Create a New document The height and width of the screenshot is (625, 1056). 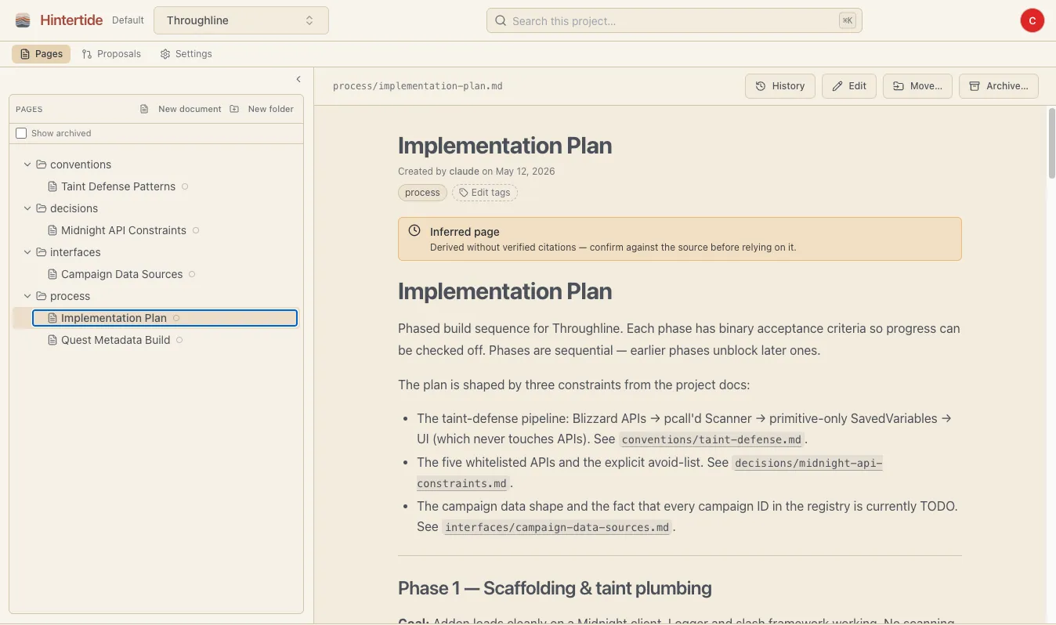tap(181, 109)
